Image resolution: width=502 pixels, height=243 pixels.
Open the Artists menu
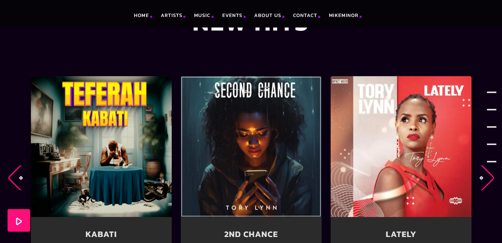172,15
